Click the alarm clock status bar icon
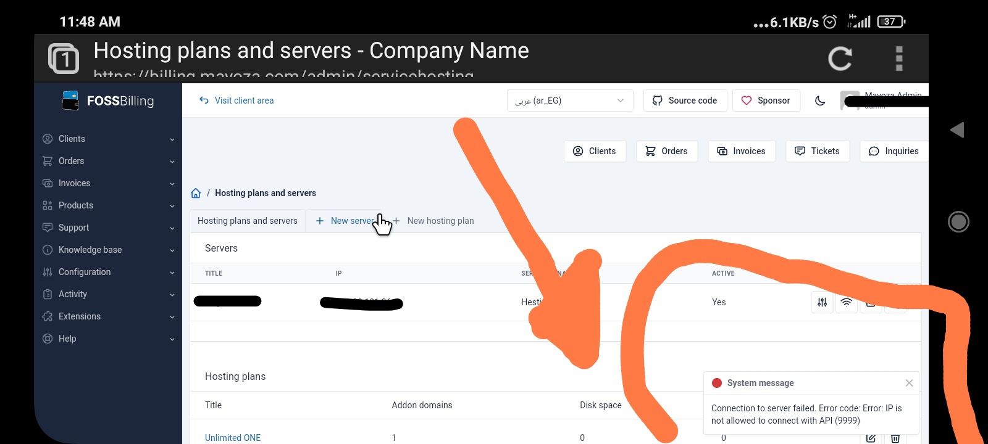The height and width of the screenshot is (444, 988). coord(830,22)
